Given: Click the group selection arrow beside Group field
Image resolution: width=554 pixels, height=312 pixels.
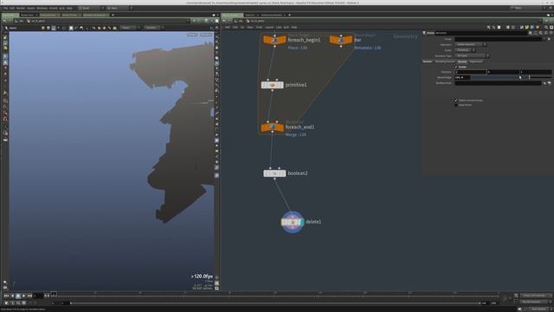Looking at the screenshot, I should pyautogui.click(x=549, y=39).
